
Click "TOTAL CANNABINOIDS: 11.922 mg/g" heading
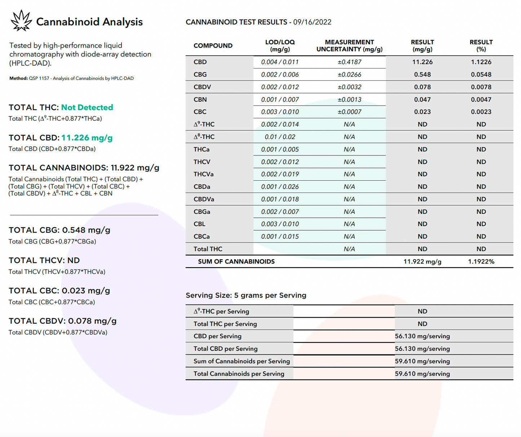pos(84,168)
